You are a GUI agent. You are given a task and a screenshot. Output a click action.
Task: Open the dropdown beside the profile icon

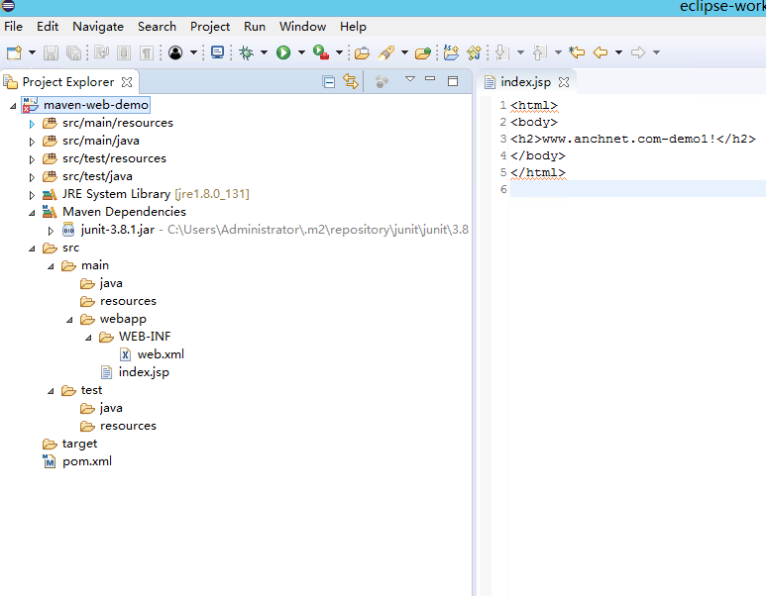193,52
